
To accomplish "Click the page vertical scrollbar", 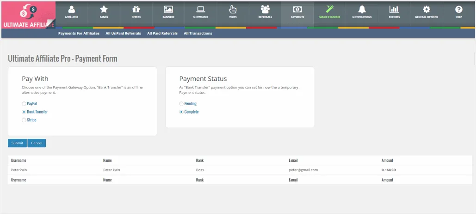I will [475, 59].
